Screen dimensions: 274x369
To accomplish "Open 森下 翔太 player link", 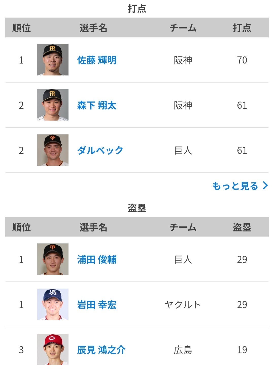I will [x=97, y=105].
